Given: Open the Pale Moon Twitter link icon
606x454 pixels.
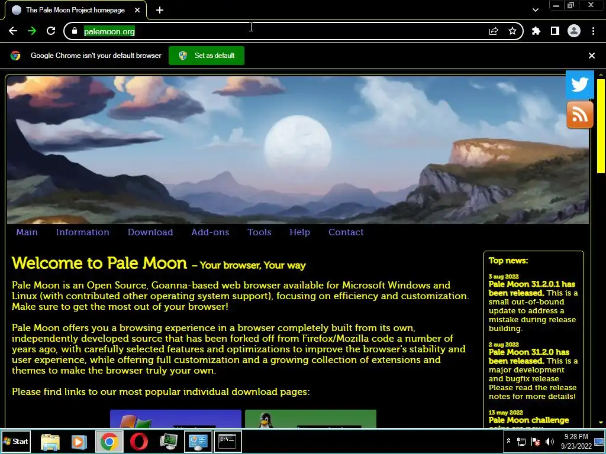Looking at the screenshot, I should point(580,85).
